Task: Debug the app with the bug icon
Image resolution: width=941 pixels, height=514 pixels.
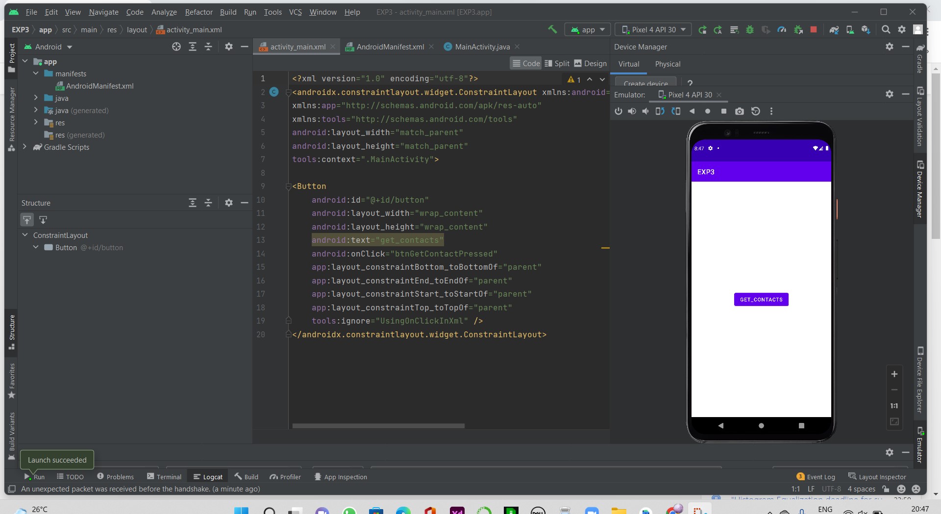Action: tap(750, 29)
